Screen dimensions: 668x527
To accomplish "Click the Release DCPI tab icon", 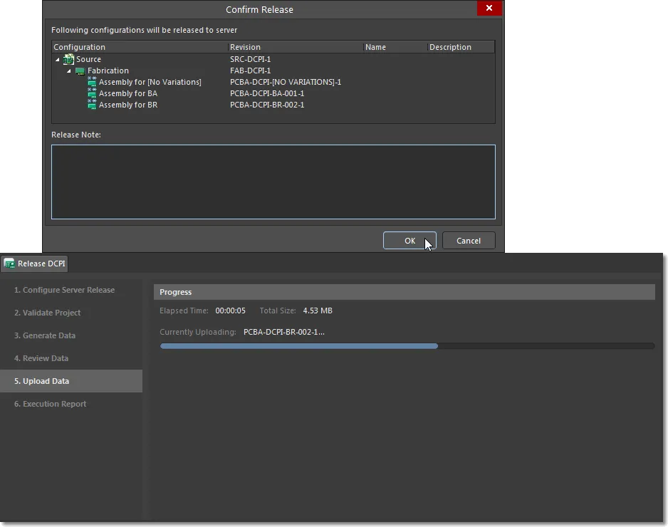I will click(x=9, y=263).
